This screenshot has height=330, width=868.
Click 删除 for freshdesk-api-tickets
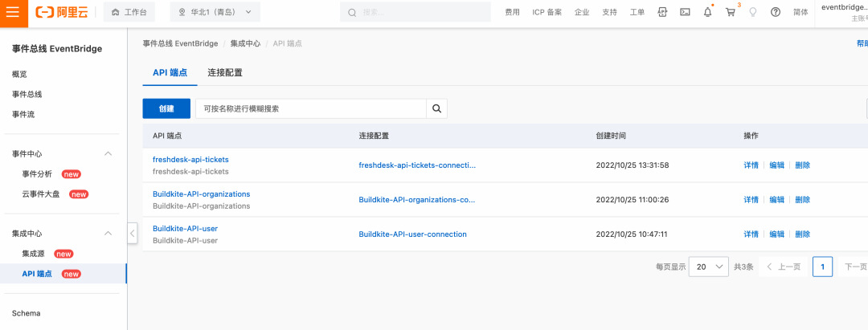(803, 165)
